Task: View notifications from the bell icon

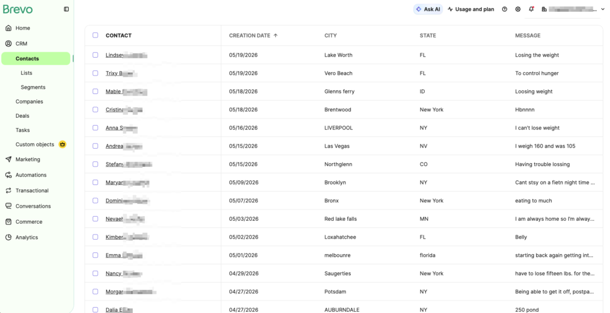Action: click(531, 9)
